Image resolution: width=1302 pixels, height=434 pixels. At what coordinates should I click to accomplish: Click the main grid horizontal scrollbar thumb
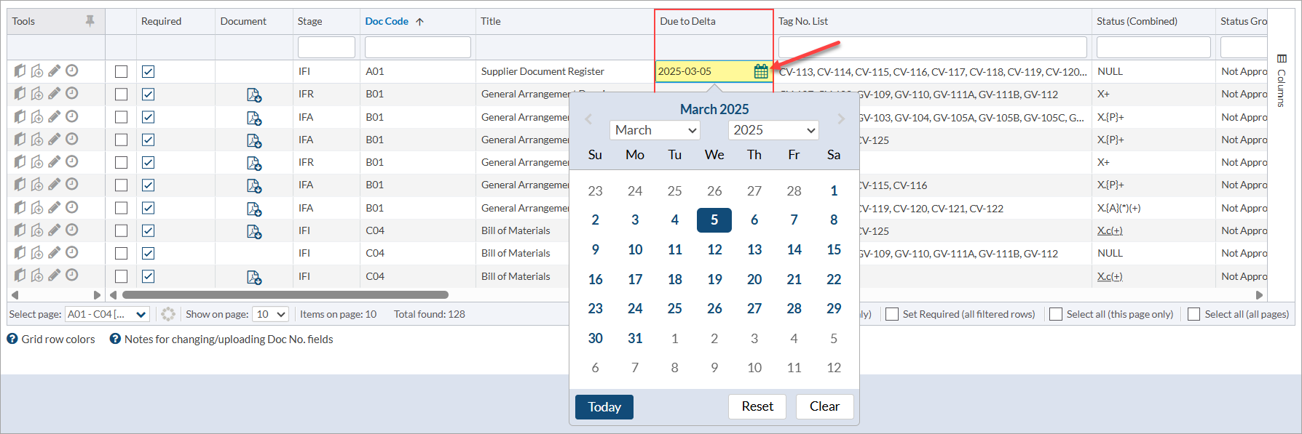(285, 295)
